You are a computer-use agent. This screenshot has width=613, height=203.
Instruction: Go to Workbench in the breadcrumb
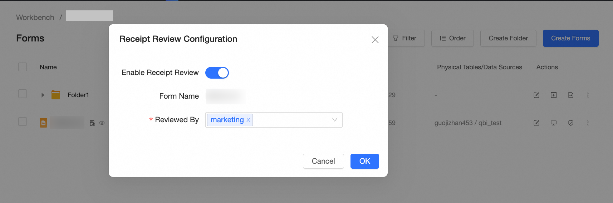(35, 18)
